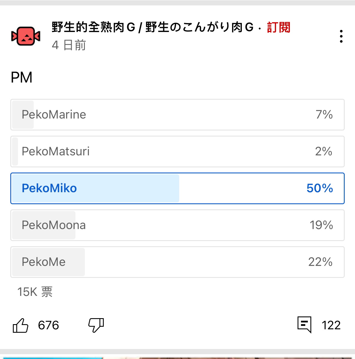Click the PM post text
Screen dimensions: 355x359
coord(21,77)
